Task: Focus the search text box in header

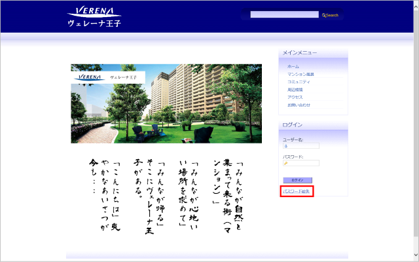Action: pos(284,14)
